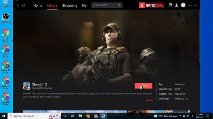The width and height of the screenshot is (213, 119).
Task: Open volume control in tray
Action: (x=188, y=116)
